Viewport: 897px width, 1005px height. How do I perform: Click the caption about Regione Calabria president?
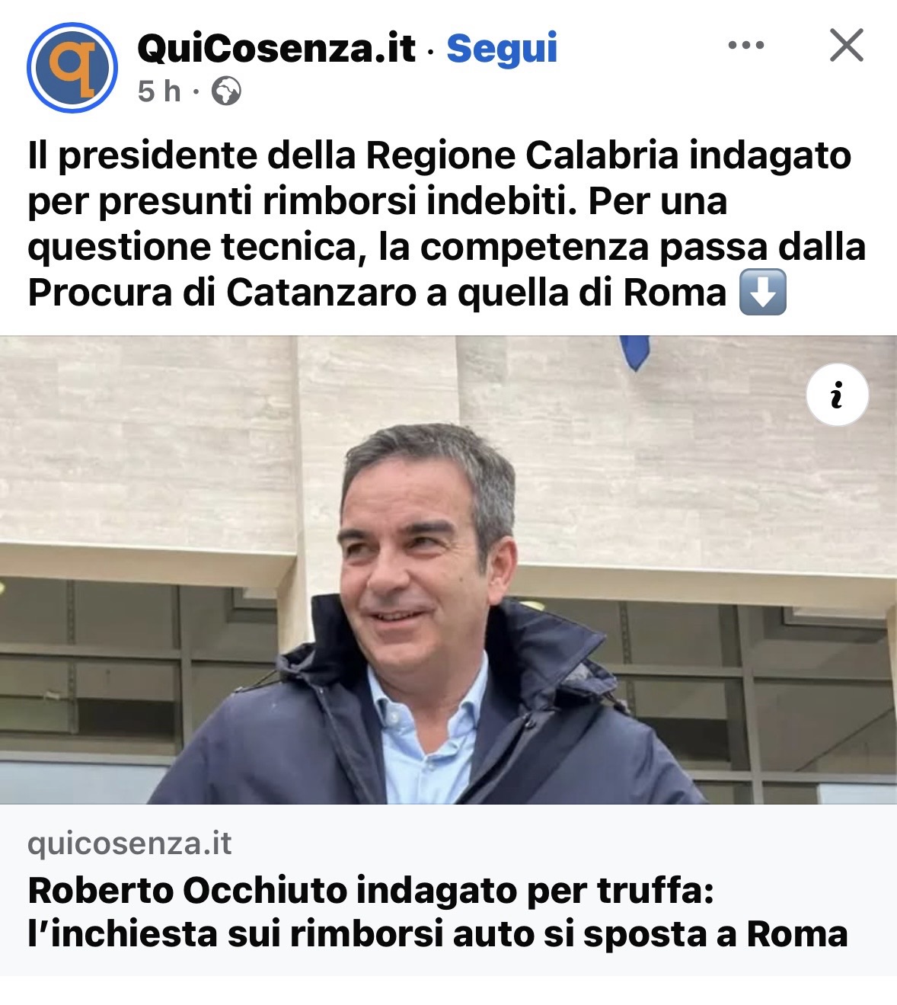(446, 224)
